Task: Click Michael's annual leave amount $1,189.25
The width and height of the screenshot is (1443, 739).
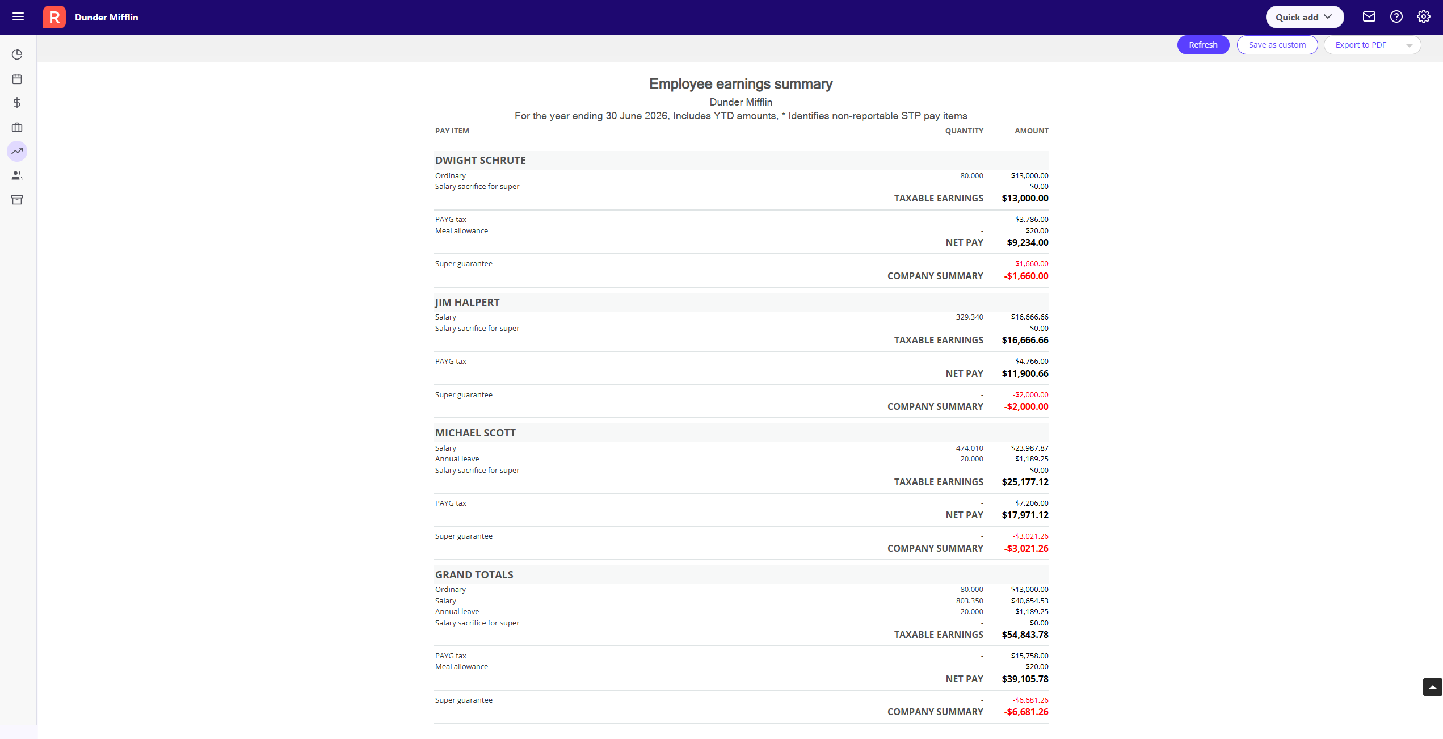Action: coord(1032,459)
